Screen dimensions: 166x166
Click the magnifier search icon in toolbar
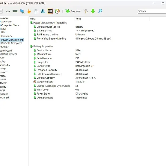pos(100,11)
